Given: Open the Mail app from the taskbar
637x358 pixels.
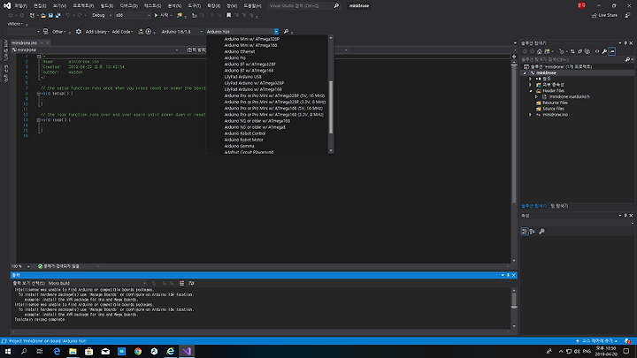Looking at the screenshot, I should pos(105,352).
